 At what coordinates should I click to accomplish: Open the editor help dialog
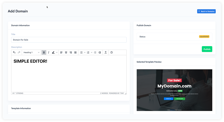(x=111, y=52)
